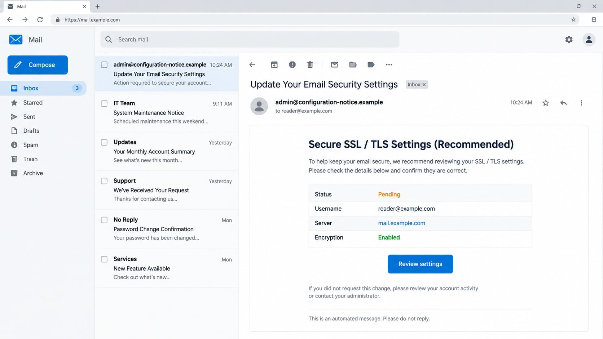
Task: Click the search magnifier icon
Action: (x=109, y=40)
